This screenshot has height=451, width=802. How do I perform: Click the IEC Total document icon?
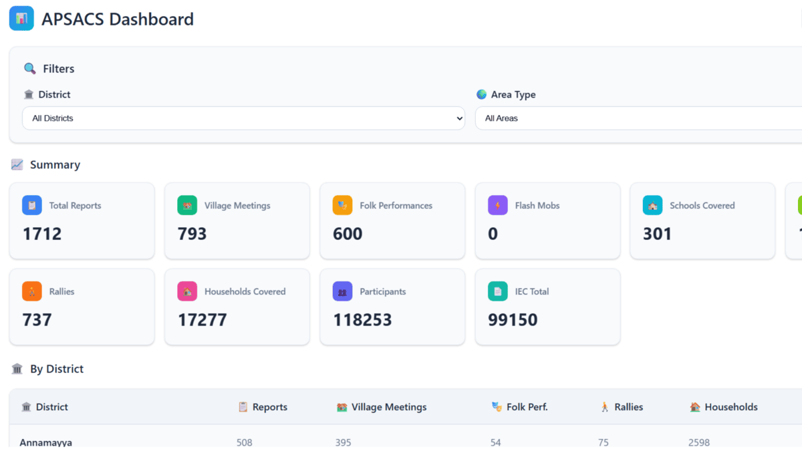(x=498, y=291)
